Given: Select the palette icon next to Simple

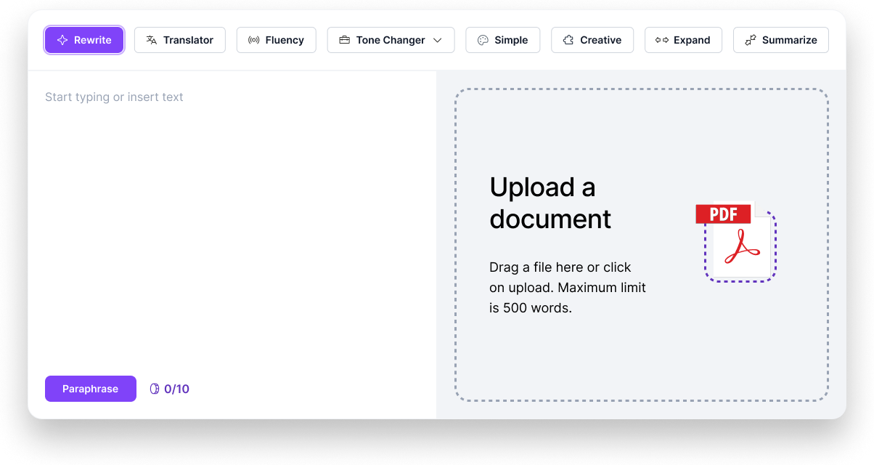Looking at the screenshot, I should tap(481, 40).
